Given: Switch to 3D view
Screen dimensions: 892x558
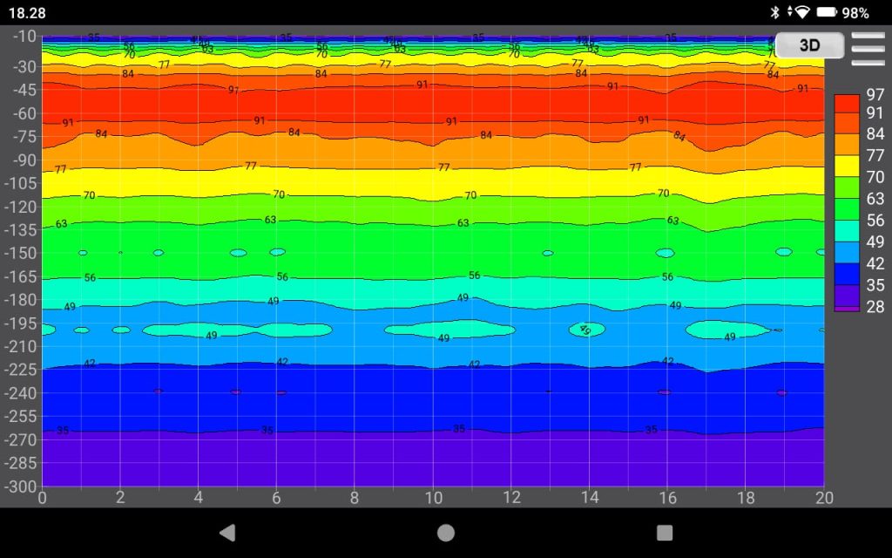Looking at the screenshot, I should [809, 45].
